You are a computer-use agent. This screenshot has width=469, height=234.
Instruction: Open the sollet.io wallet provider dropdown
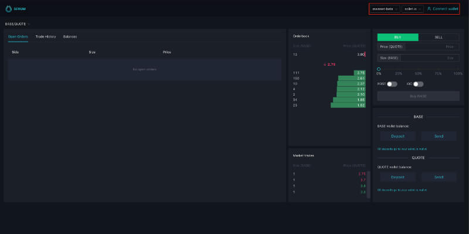[413, 9]
